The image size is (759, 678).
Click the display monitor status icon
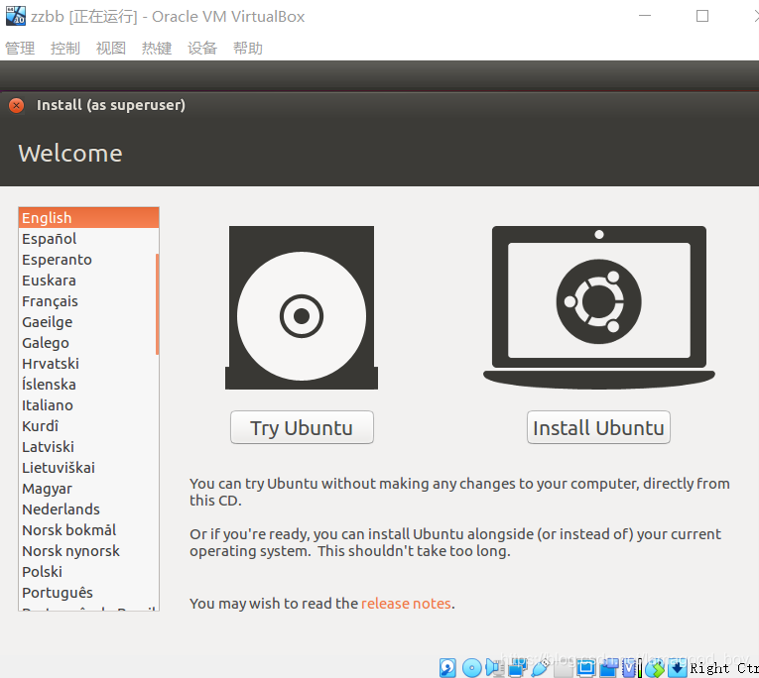(x=586, y=668)
